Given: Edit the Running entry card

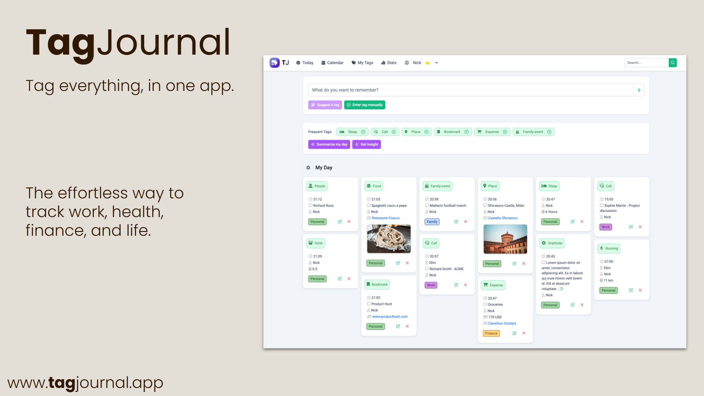Looking at the screenshot, I should 631,290.
